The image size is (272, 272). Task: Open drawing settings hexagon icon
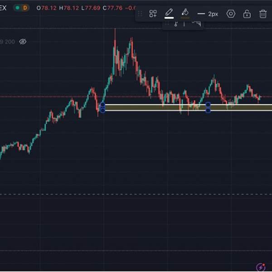(x=231, y=14)
